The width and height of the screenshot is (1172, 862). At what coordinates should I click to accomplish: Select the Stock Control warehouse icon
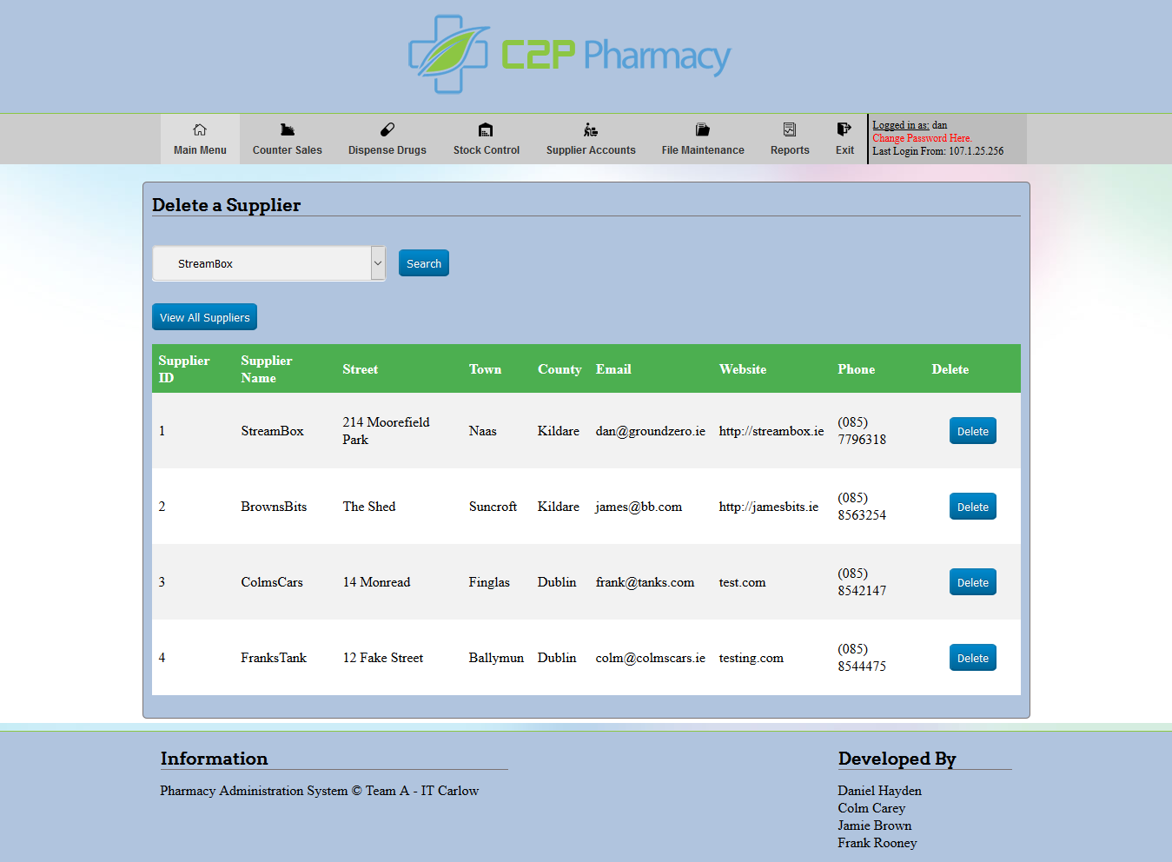coord(486,130)
